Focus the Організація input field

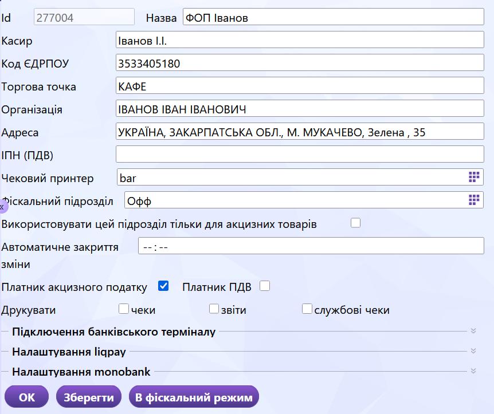[x=300, y=109]
